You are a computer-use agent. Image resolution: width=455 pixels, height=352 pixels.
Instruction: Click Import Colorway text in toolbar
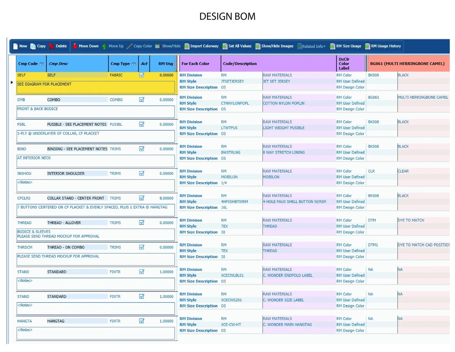click(x=204, y=46)
